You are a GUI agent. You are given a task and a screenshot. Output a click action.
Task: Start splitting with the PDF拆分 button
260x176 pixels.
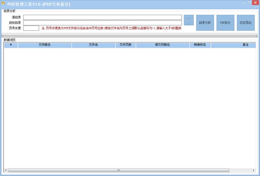click(225, 22)
